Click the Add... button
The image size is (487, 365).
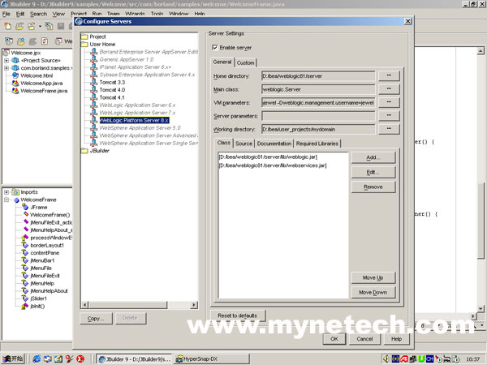(x=373, y=157)
